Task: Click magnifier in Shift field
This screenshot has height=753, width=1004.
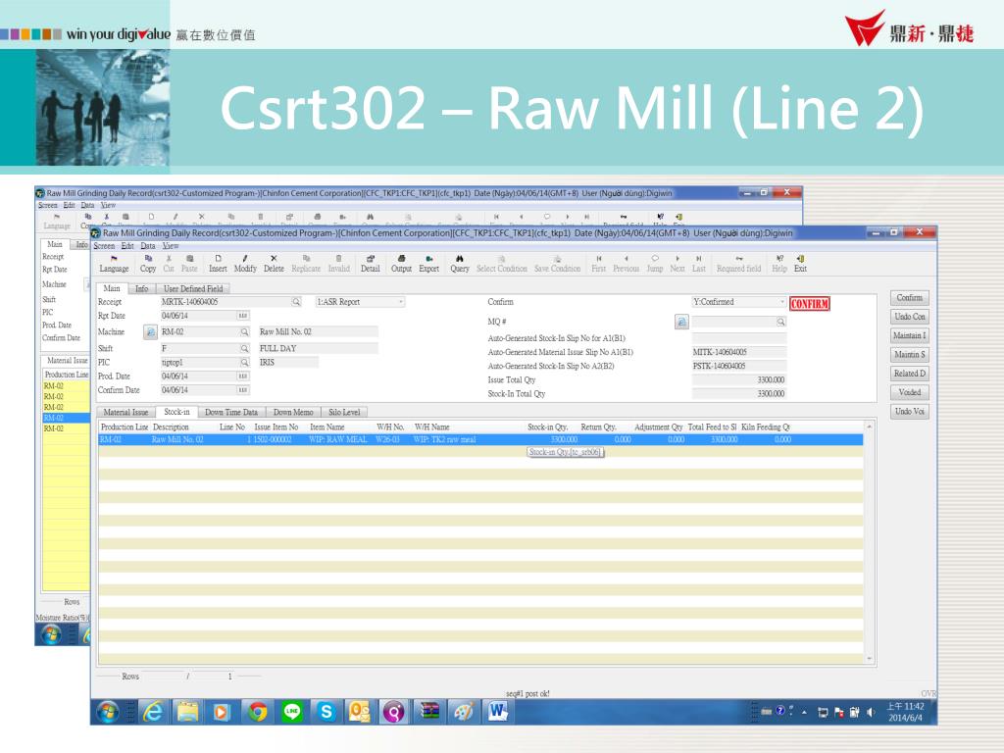Action: [244, 348]
